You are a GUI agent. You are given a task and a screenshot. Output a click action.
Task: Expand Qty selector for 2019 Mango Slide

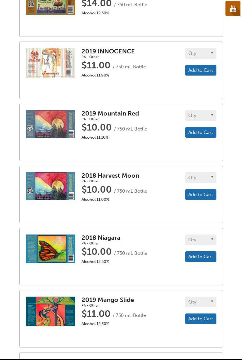tap(200, 302)
